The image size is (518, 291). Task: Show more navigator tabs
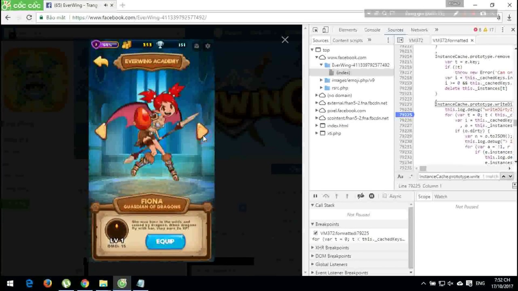coord(369,40)
